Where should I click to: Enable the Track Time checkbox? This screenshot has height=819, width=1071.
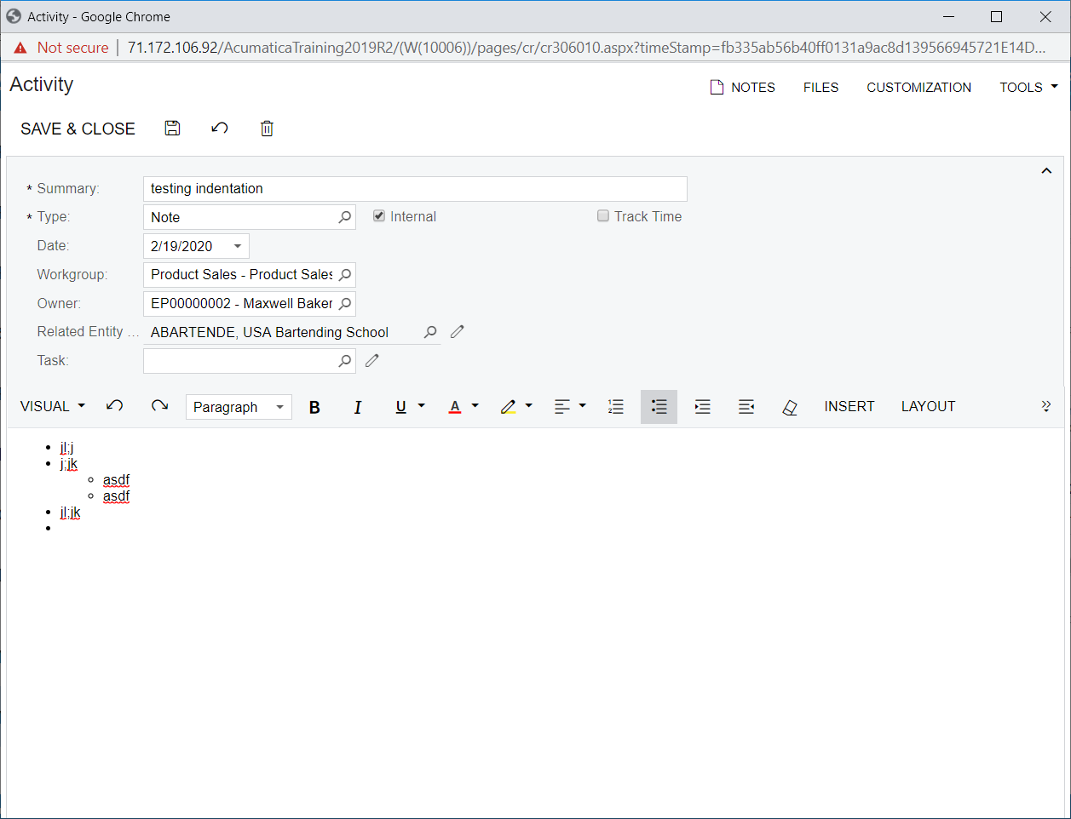(603, 216)
